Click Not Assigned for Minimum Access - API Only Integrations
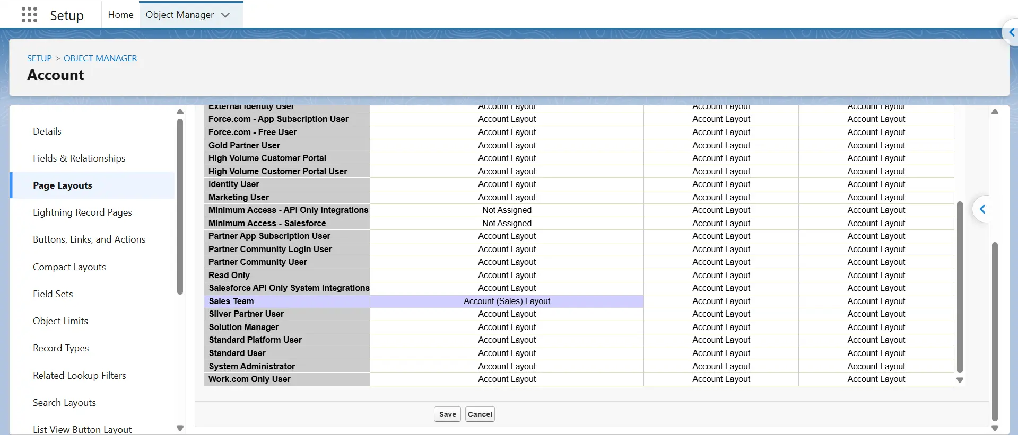Screen dimensions: 1018x435 [507, 210]
